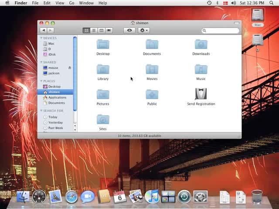Open the Documents folder in main pane
Viewport: 279px width, 209px height.
(x=152, y=44)
